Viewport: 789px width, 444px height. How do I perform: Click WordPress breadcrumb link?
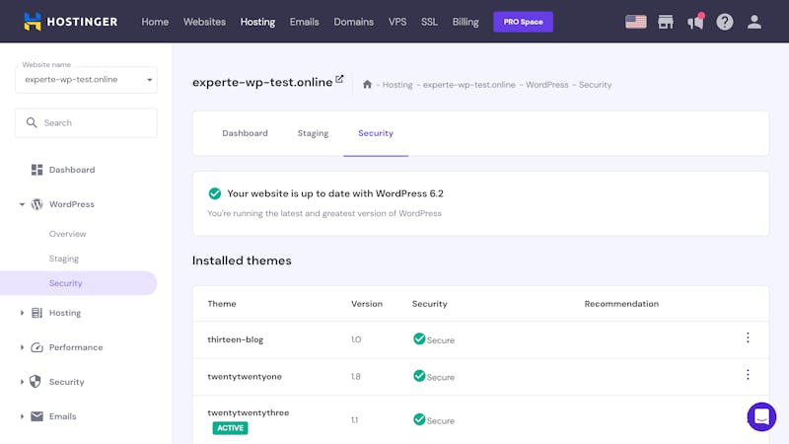point(547,85)
